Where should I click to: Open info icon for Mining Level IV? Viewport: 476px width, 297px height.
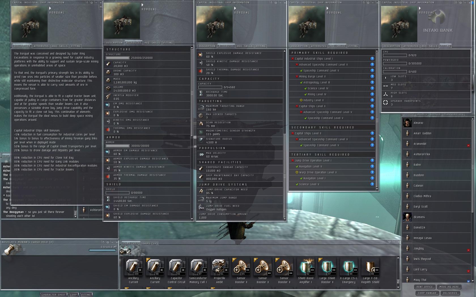(372, 94)
